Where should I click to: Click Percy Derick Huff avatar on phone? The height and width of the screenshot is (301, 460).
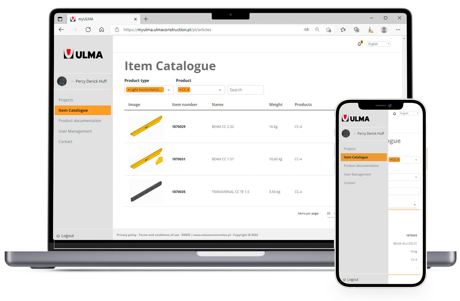click(346, 133)
